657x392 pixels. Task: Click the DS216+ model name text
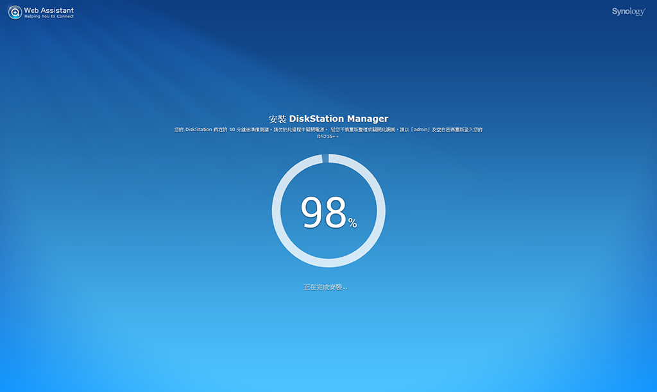[x=326, y=136]
